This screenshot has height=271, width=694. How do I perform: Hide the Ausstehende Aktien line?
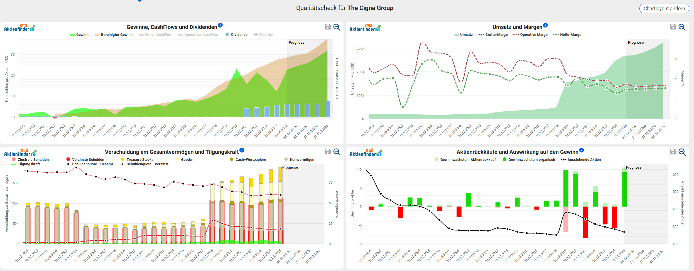coord(581,160)
